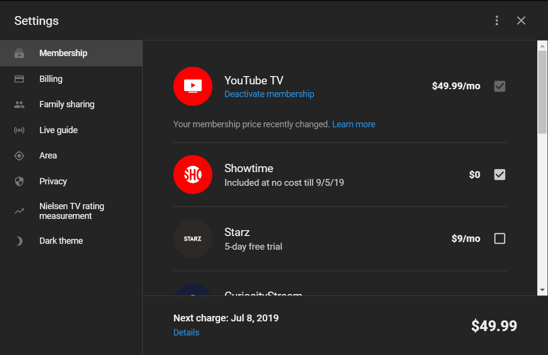Uncheck the Showtime add-on checkbox

[x=500, y=175]
